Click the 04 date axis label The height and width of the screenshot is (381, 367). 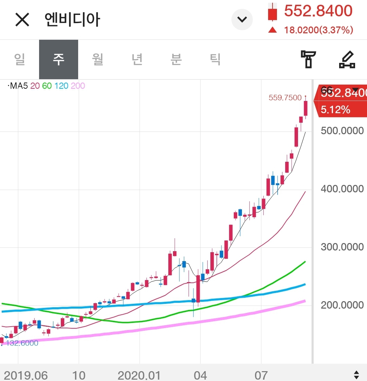coord(200,376)
